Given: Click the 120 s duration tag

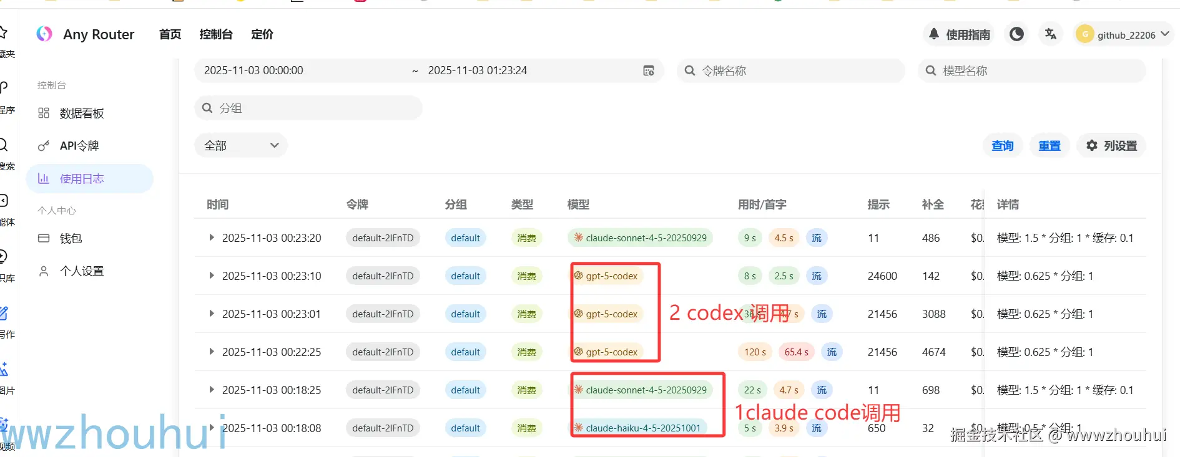Looking at the screenshot, I should tap(755, 352).
